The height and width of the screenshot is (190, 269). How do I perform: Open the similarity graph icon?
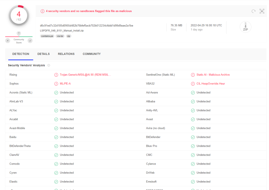(262, 11)
